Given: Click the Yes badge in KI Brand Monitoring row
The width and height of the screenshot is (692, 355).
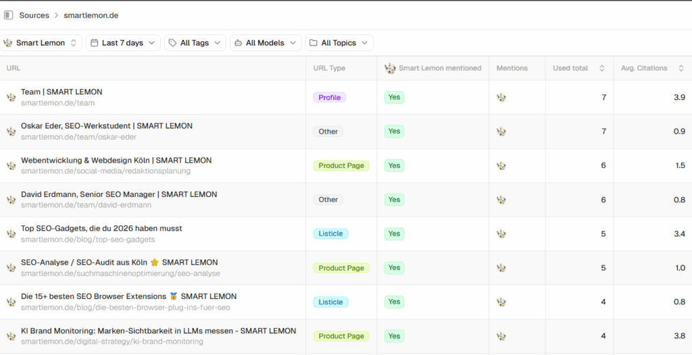Looking at the screenshot, I should tap(394, 335).
